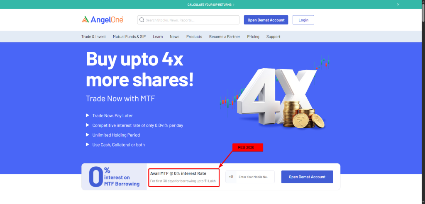The width and height of the screenshot is (425, 204).
Task: Expand the Products menu
Action: (x=194, y=36)
